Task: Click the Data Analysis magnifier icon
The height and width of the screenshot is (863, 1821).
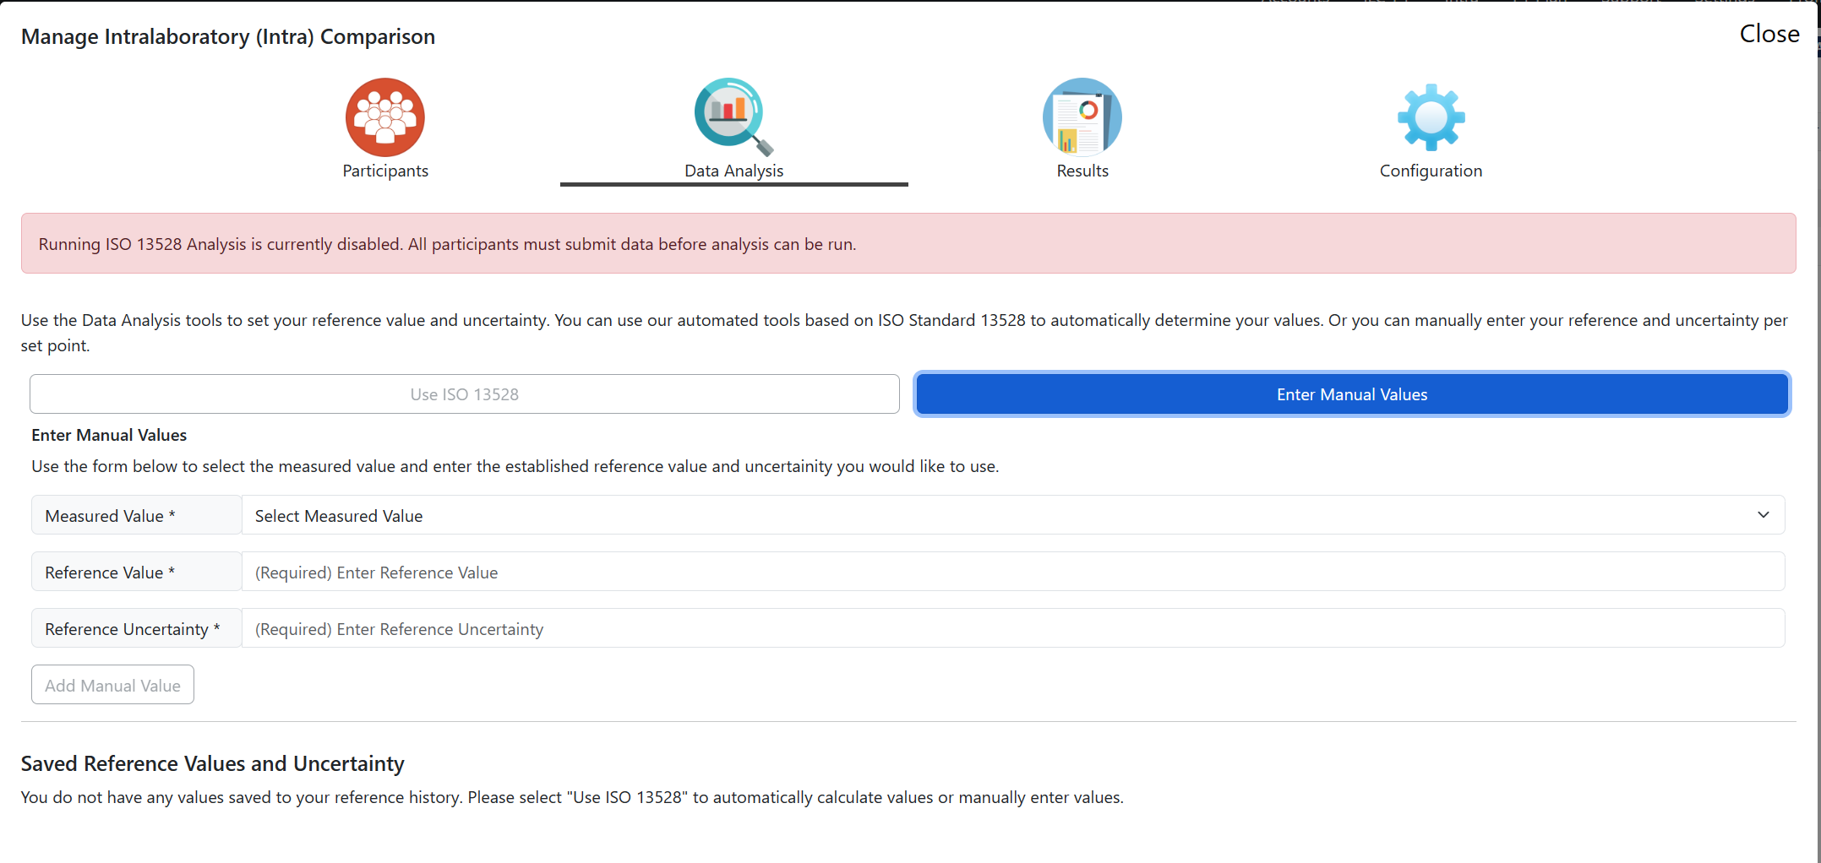Action: pyautogui.click(x=733, y=117)
